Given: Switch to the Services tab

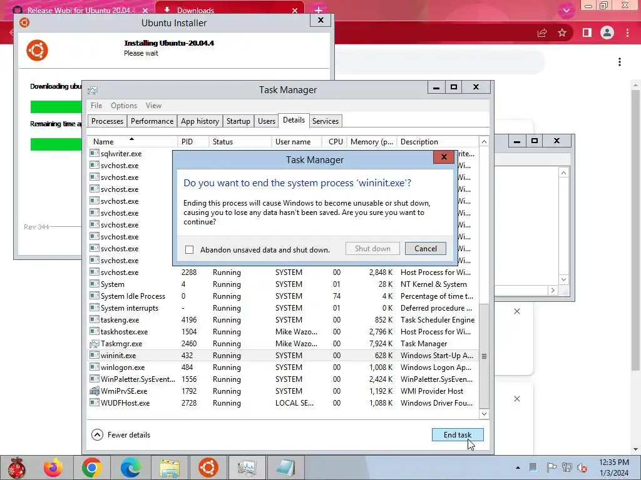Looking at the screenshot, I should coord(326,121).
